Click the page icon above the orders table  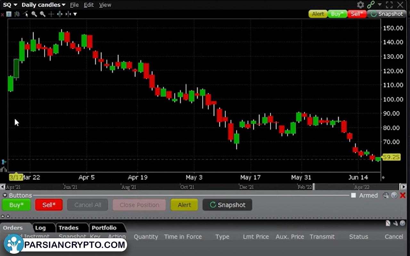[388, 223]
